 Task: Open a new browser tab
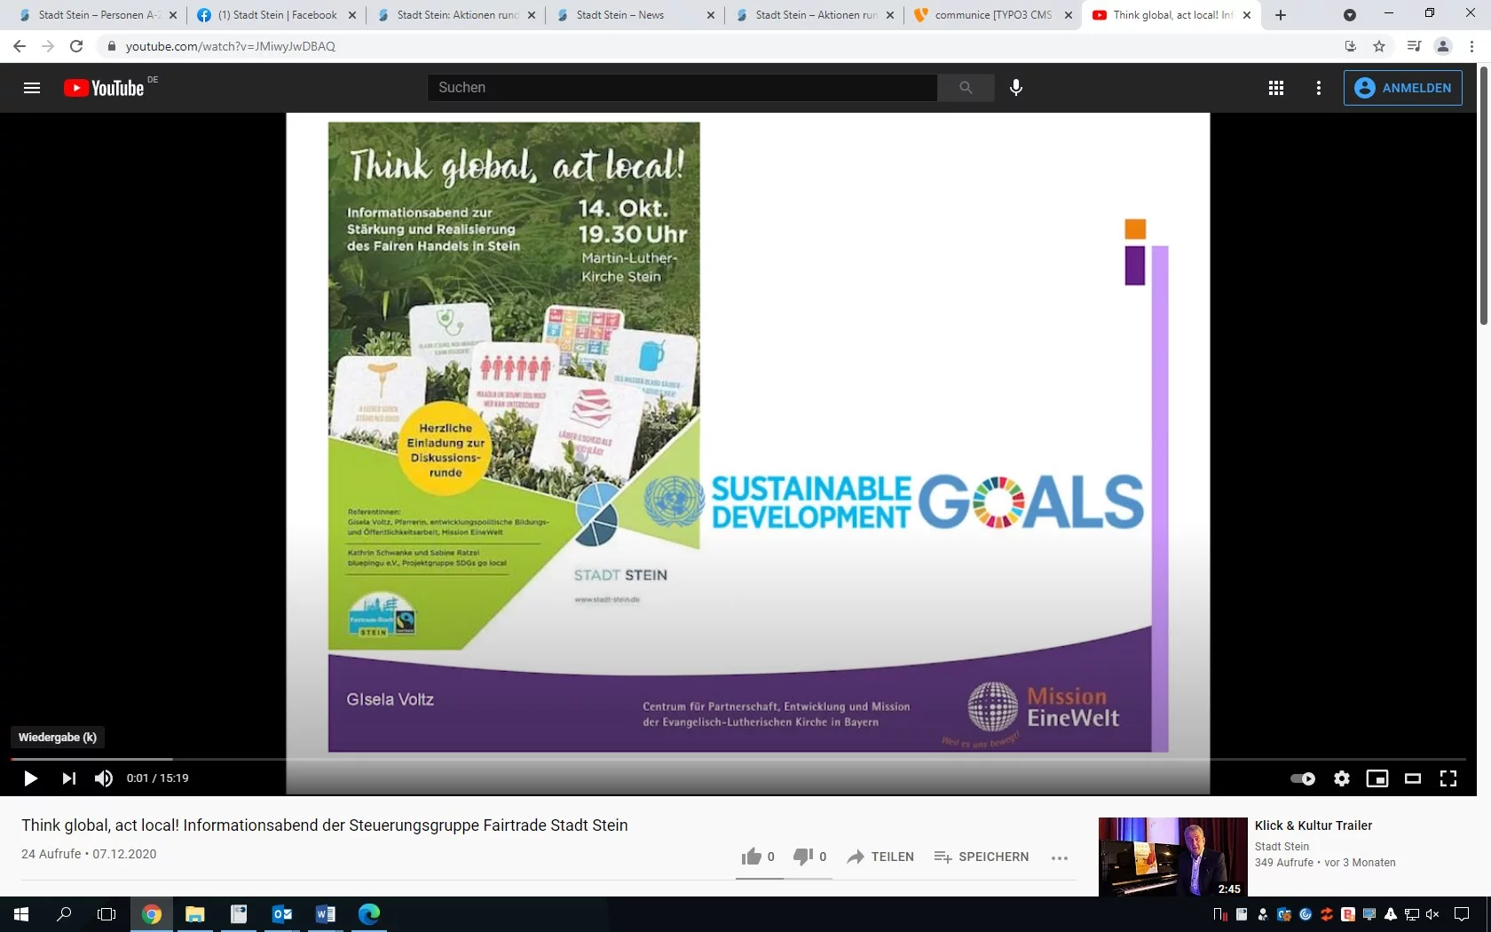click(x=1281, y=15)
